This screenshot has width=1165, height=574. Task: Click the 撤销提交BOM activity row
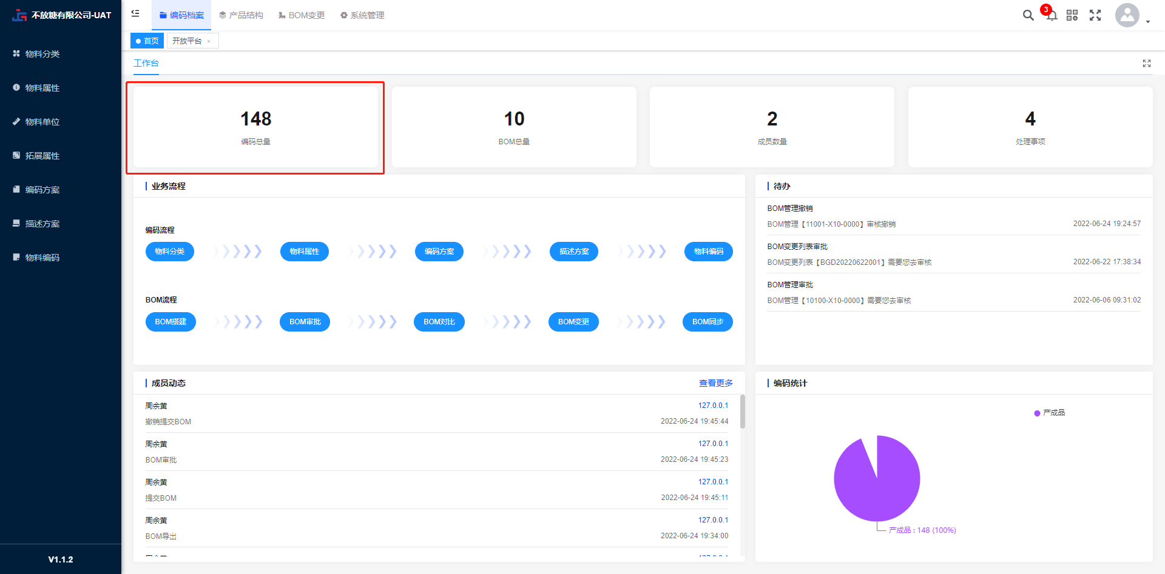pos(437,413)
